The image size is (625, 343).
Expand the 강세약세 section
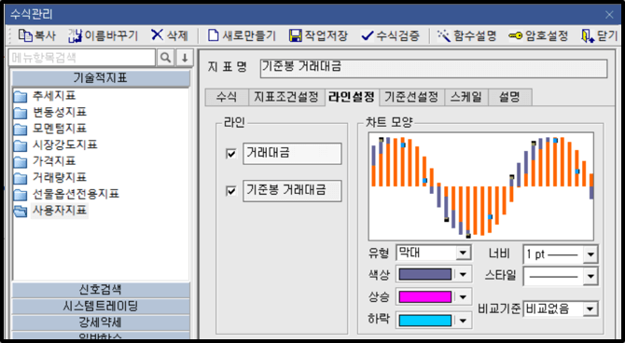pyautogui.click(x=101, y=322)
